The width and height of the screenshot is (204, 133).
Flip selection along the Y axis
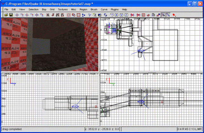click(x=27, y=15)
